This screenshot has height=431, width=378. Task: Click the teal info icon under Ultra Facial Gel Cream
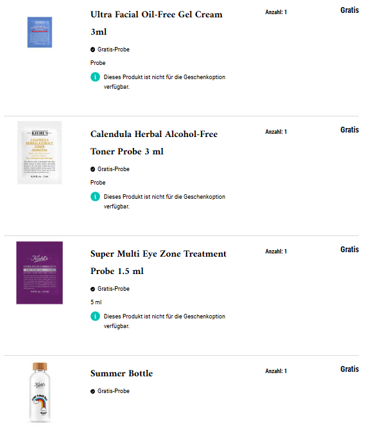coord(95,77)
